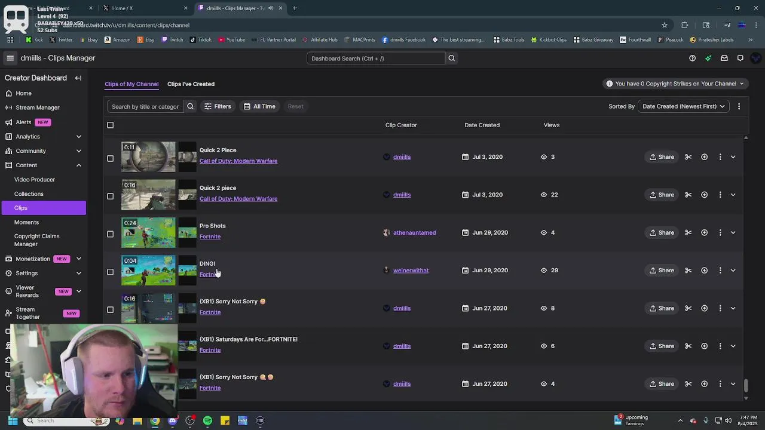
Task: Open three-dot menu for {XB1} Sorry Not Sorry 8-views clip
Action: [x=720, y=308]
